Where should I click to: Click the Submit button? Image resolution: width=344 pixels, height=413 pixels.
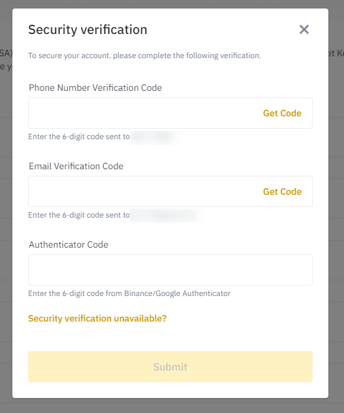(x=170, y=367)
